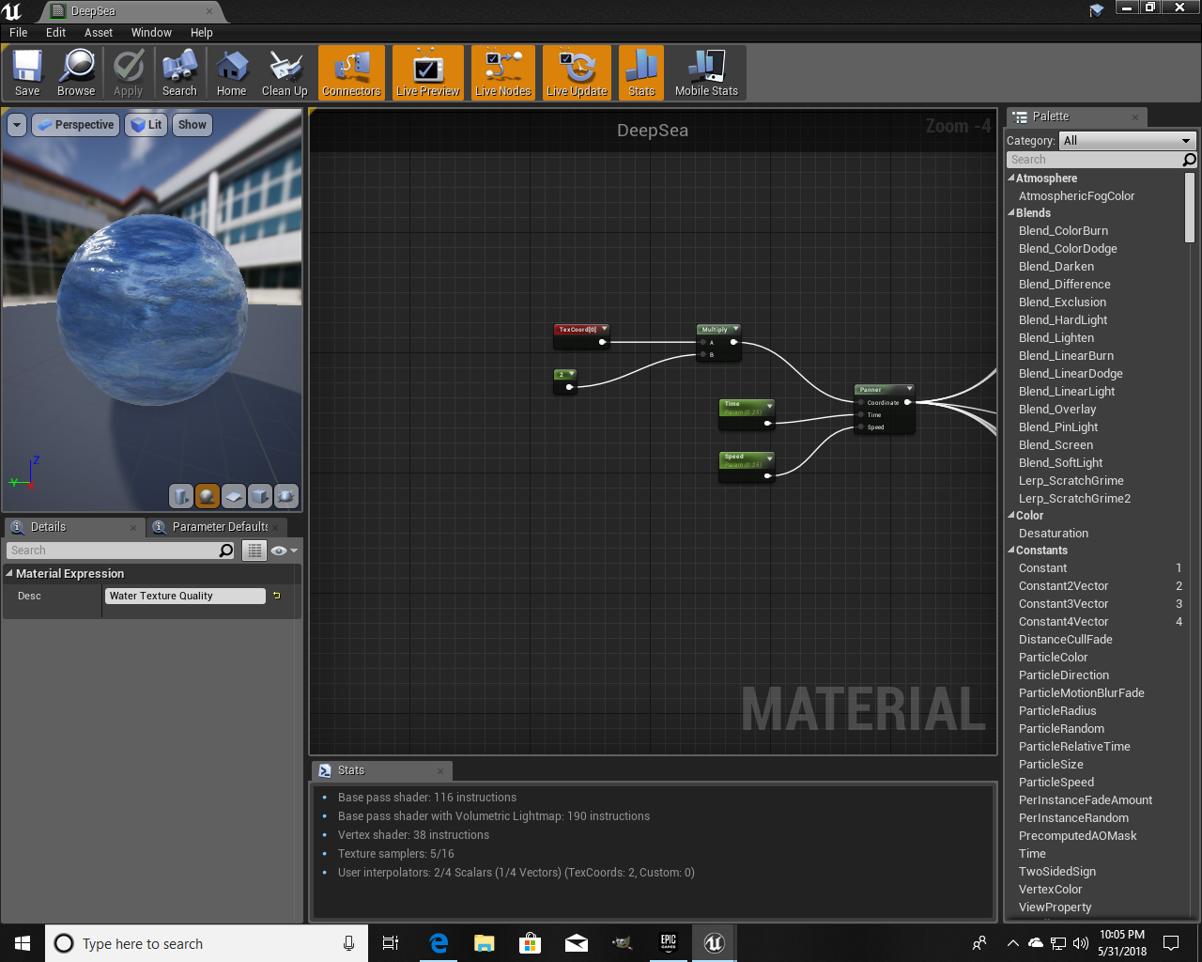Run the Clean Up tool
Viewport: 1202px width, 962px height.
click(285, 73)
